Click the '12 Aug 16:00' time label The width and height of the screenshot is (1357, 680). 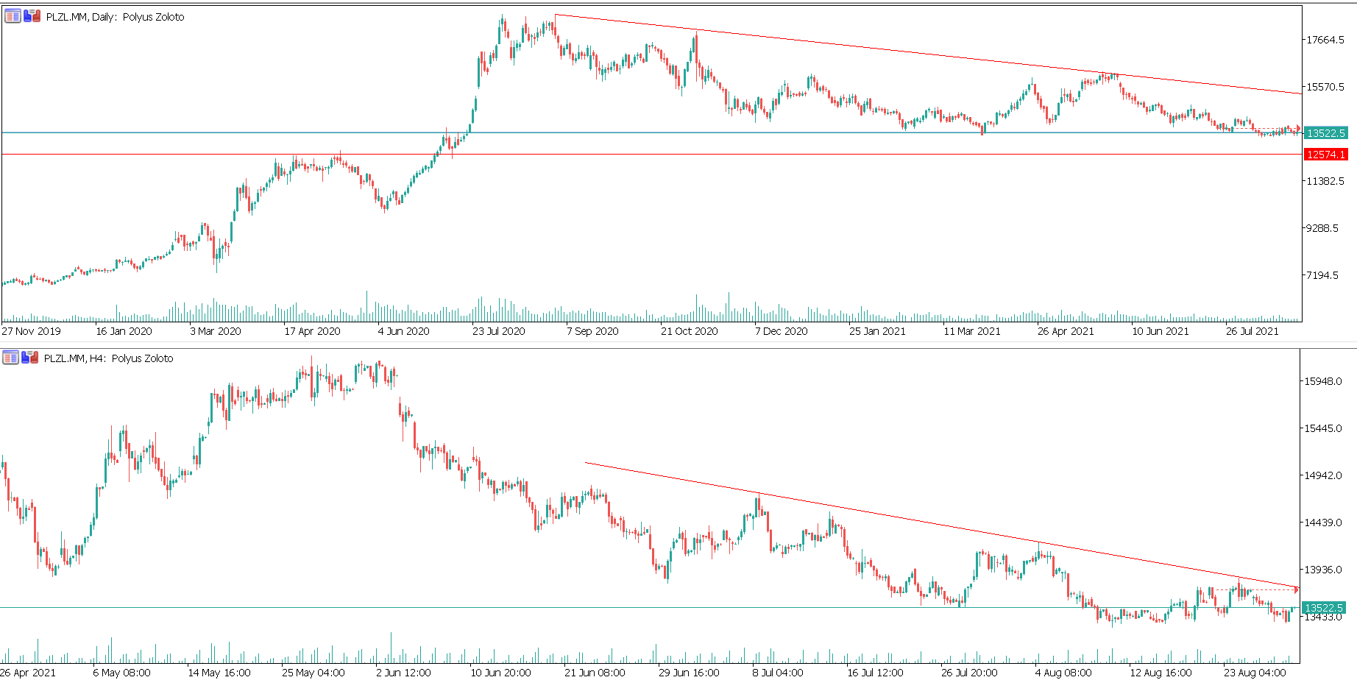[x=1161, y=673]
